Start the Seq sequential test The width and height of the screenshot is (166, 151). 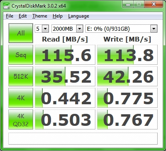click(21, 55)
